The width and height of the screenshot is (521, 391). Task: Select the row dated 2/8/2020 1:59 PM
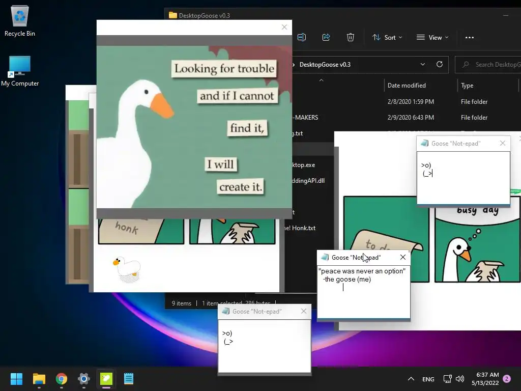407,102
